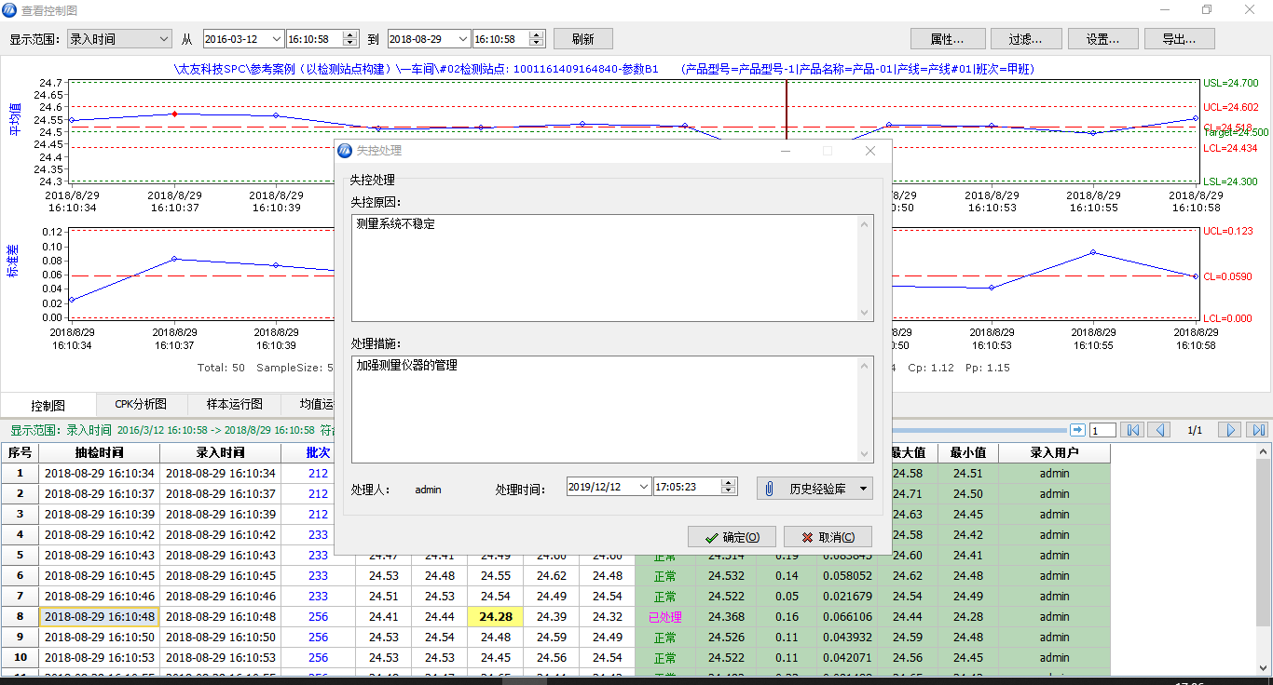Image resolution: width=1273 pixels, height=685 pixels.
Task: Click blue go-to-page arrow icon
Action: point(1078,429)
